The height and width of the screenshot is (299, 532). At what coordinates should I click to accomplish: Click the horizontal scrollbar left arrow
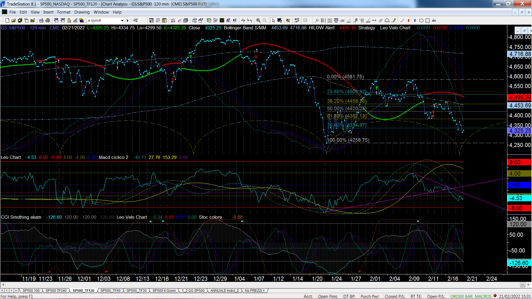(x=3, y=285)
